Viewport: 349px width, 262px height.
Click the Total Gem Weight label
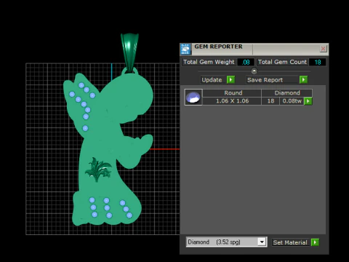(209, 62)
